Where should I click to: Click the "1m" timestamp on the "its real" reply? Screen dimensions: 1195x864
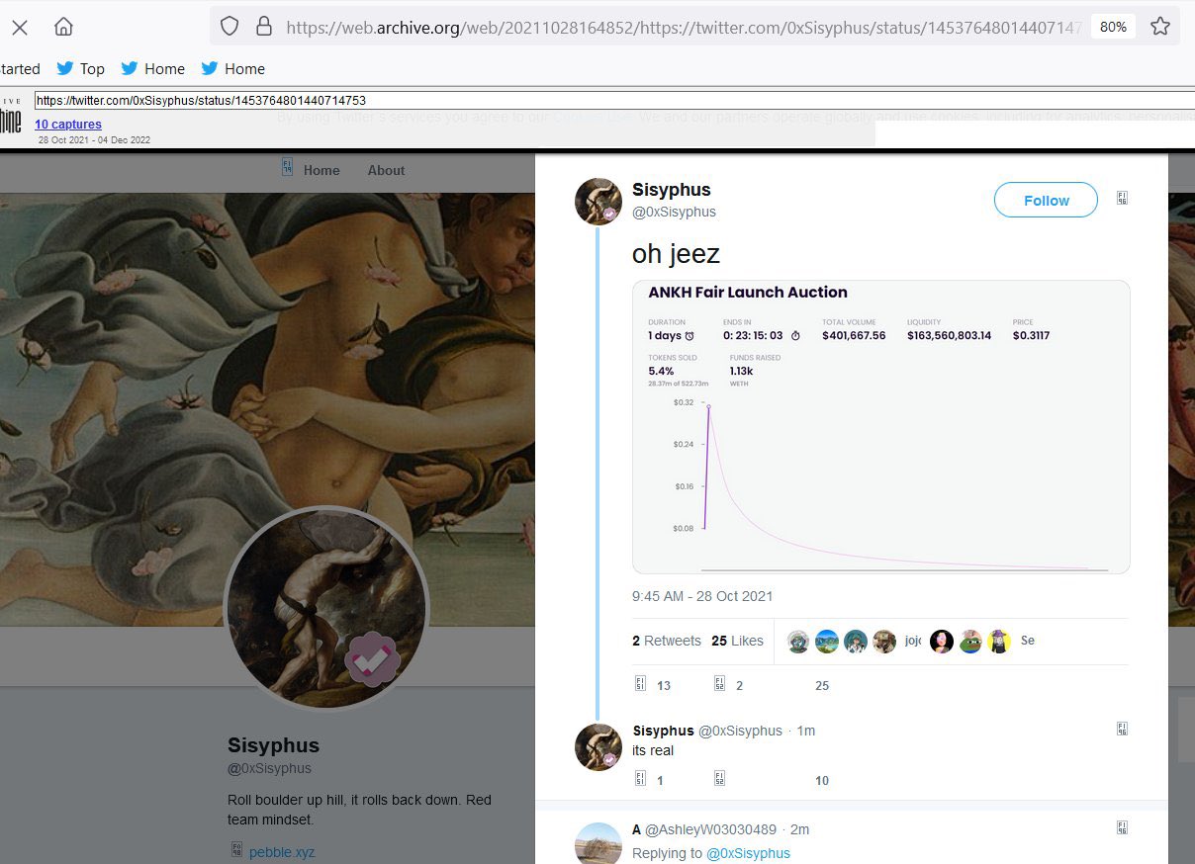click(806, 731)
